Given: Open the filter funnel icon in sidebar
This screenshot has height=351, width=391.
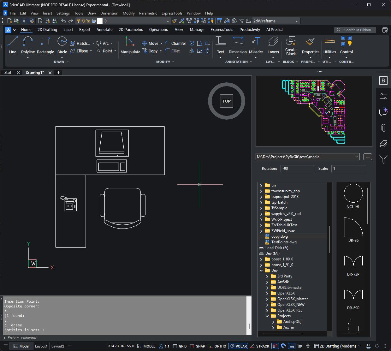Looking at the screenshot, I should (383, 159).
